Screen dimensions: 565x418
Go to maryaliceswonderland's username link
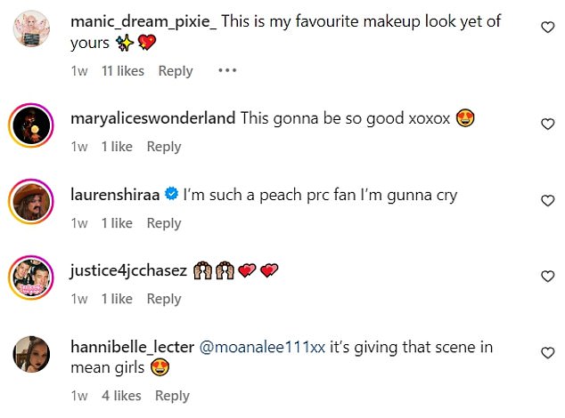(152, 118)
